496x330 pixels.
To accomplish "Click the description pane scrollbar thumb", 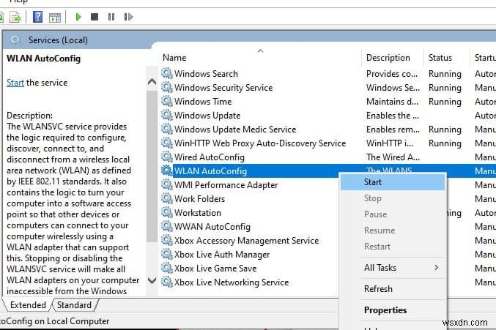I will click(x=152, y=166).
